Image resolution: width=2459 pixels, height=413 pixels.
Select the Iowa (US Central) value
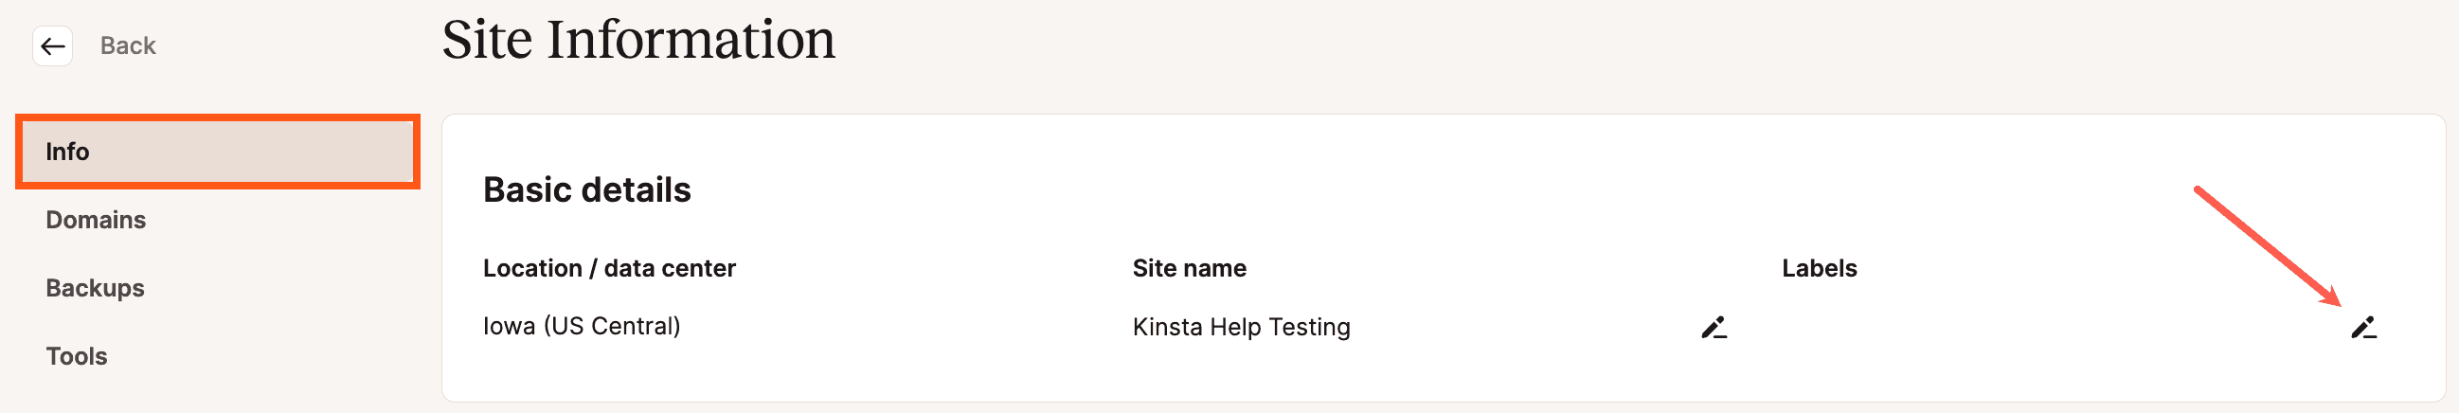pos(582,326)
